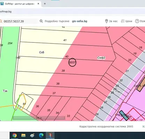Open the Подробно търсене detailed search
This screenshot has width=145, height=139.
pos(57,21)
